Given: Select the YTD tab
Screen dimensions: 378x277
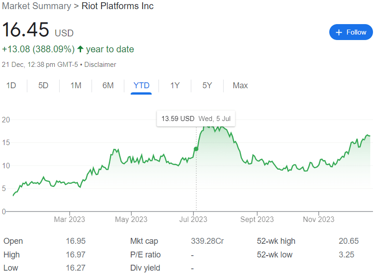Looking at the screenshot, I should 141,86.
